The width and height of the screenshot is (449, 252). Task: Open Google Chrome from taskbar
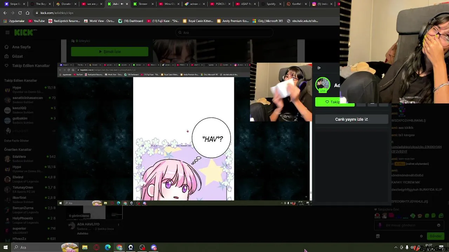click(x=120, y=247)
